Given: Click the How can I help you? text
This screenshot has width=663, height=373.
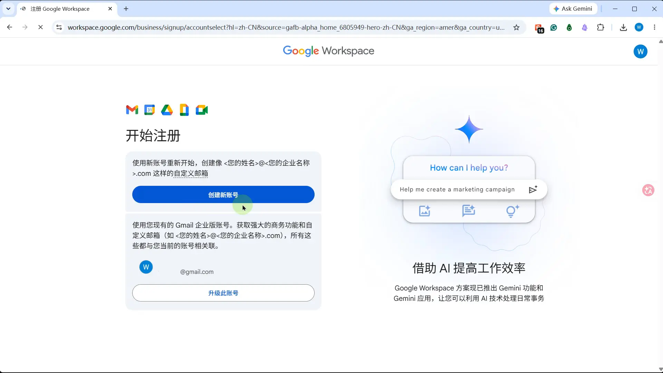Looking at the screenshot, I should [x=469, y=168].
